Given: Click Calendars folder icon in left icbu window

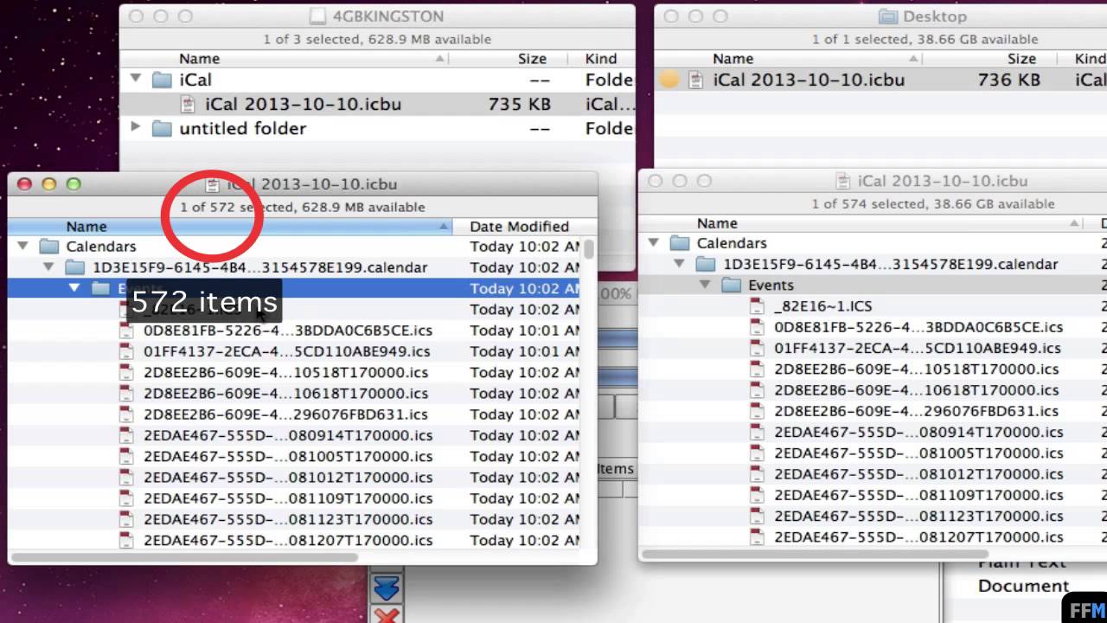Looking at the screenshot, I should (49, 247).
